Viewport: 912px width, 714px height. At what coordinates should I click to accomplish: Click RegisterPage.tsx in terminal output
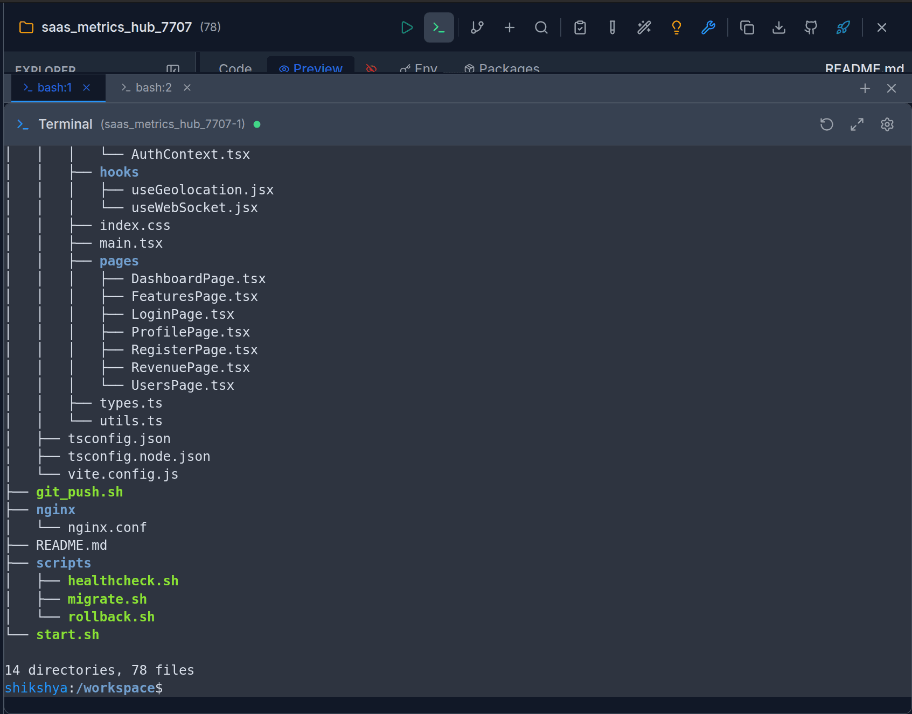[x=194, y=350]
